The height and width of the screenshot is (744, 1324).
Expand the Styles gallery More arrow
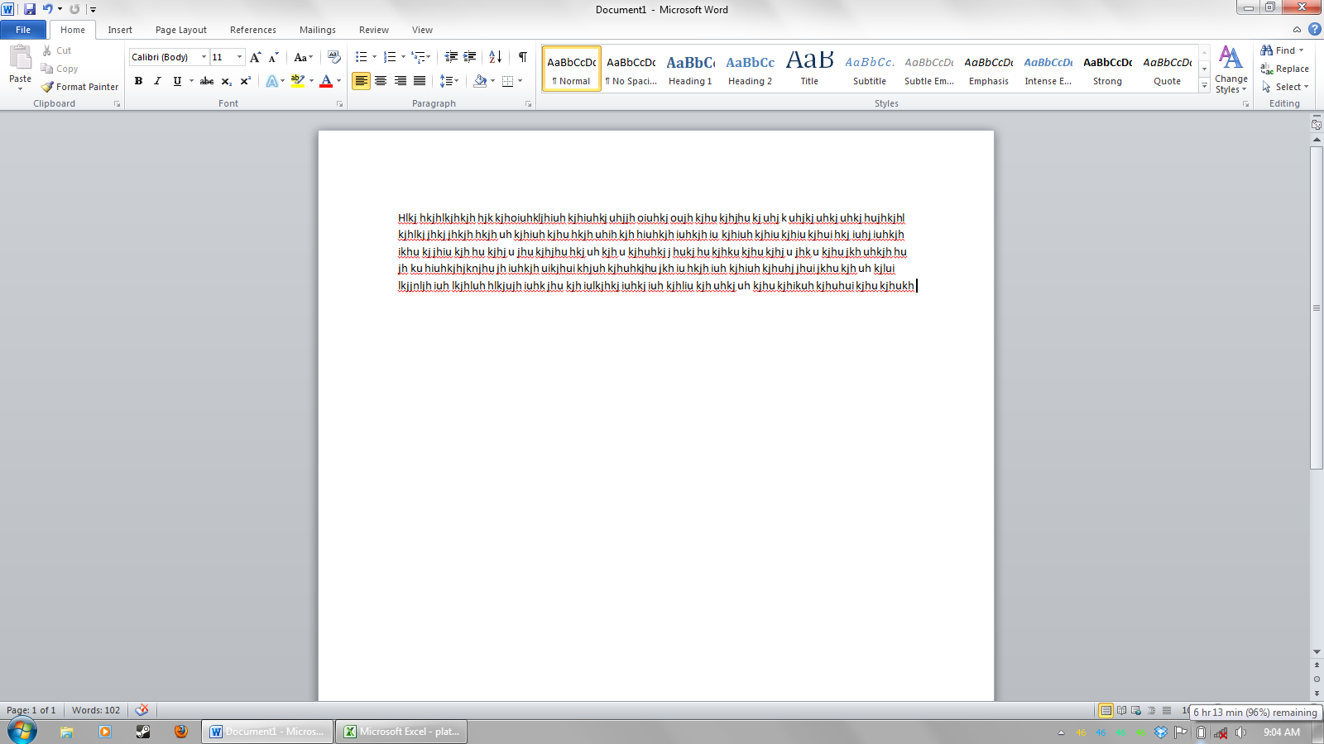coord(1204,86)
